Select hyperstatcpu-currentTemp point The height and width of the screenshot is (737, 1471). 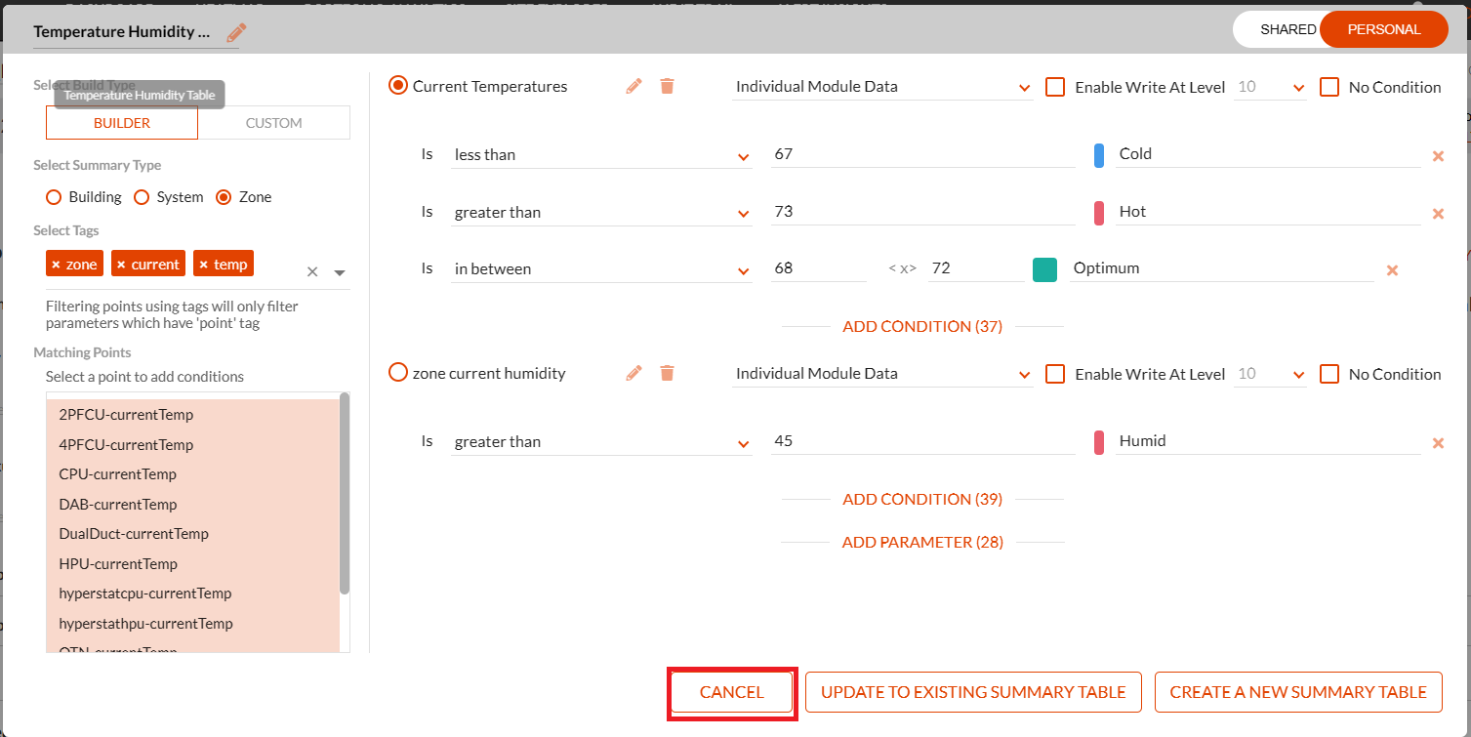click(193, 594)
